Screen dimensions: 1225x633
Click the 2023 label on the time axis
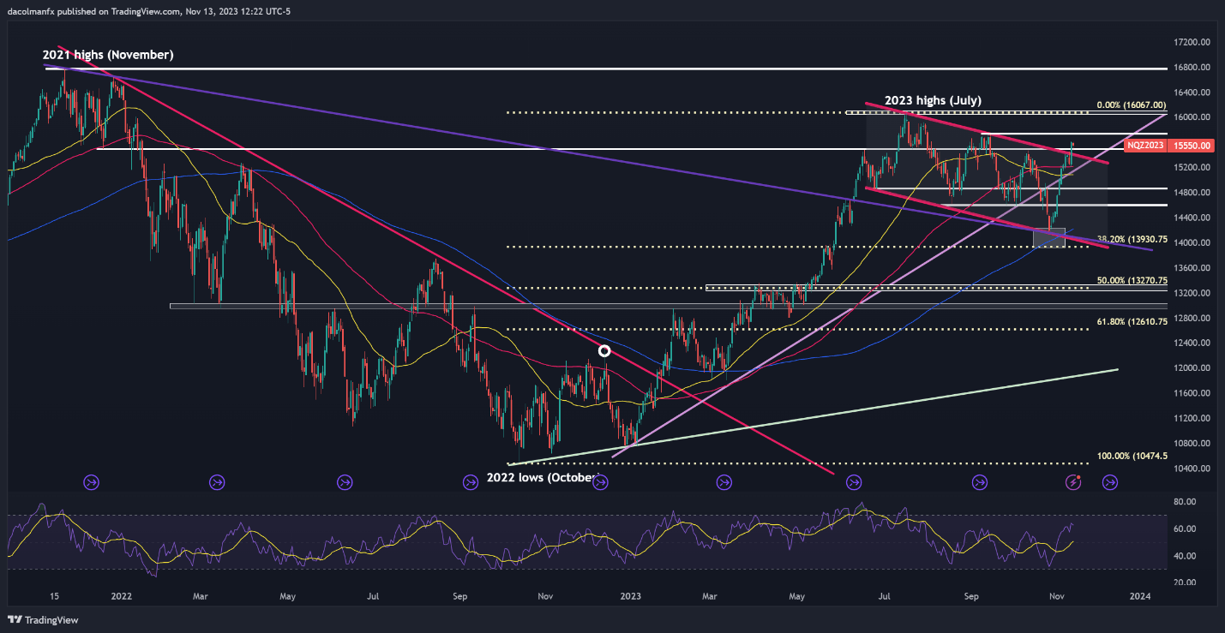[630, 595]
